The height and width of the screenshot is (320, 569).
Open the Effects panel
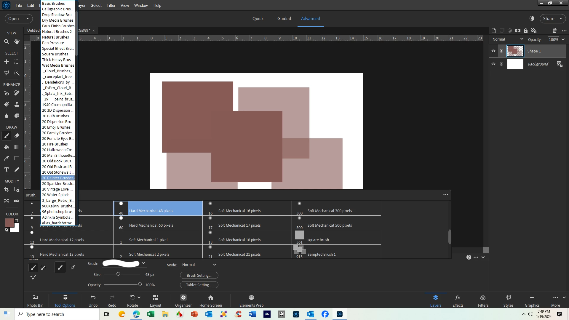(458, 300)
